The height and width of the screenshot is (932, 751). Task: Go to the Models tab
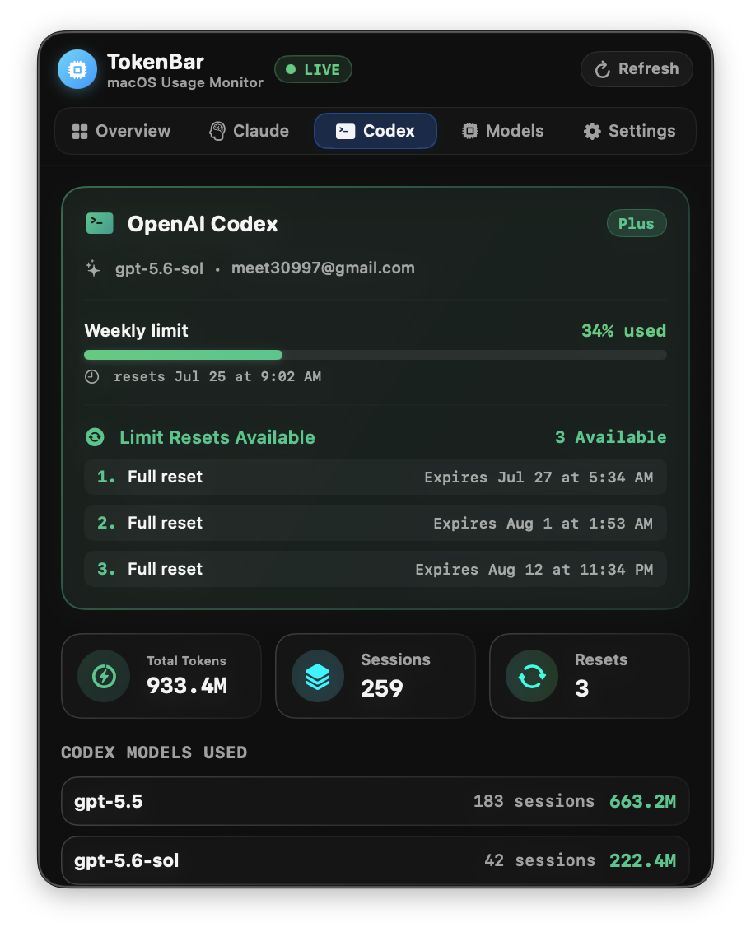point(503,132)
